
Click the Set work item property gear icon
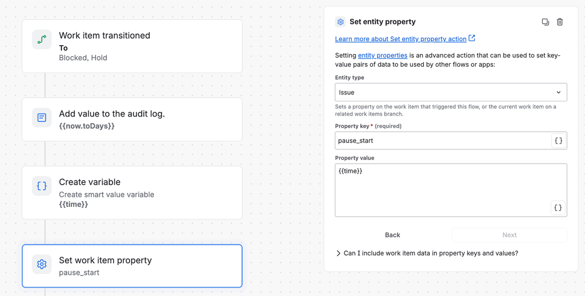click(42, 264)
